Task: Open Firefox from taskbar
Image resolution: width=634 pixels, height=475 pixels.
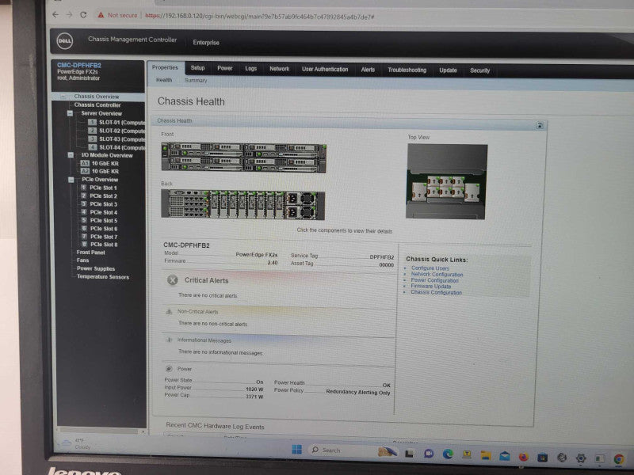Action: (x=524, y=457)
